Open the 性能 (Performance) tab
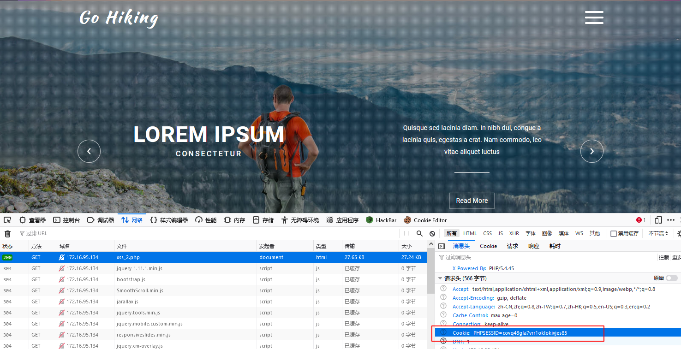 click(x=206, y=220)
